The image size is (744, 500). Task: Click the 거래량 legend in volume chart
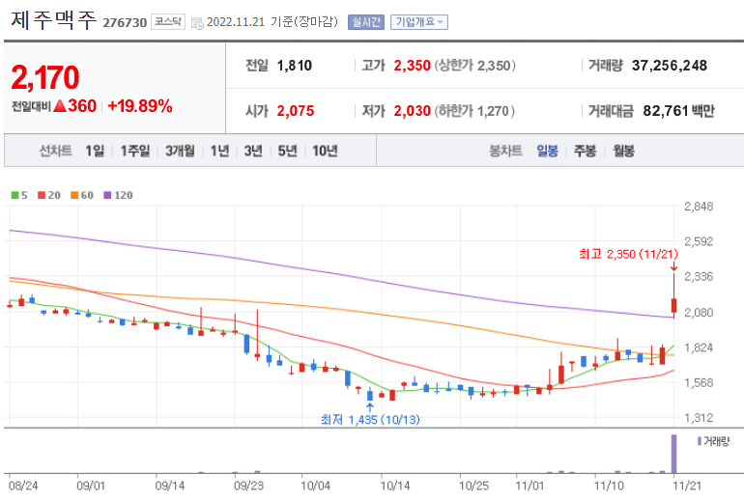pos(713,441)
